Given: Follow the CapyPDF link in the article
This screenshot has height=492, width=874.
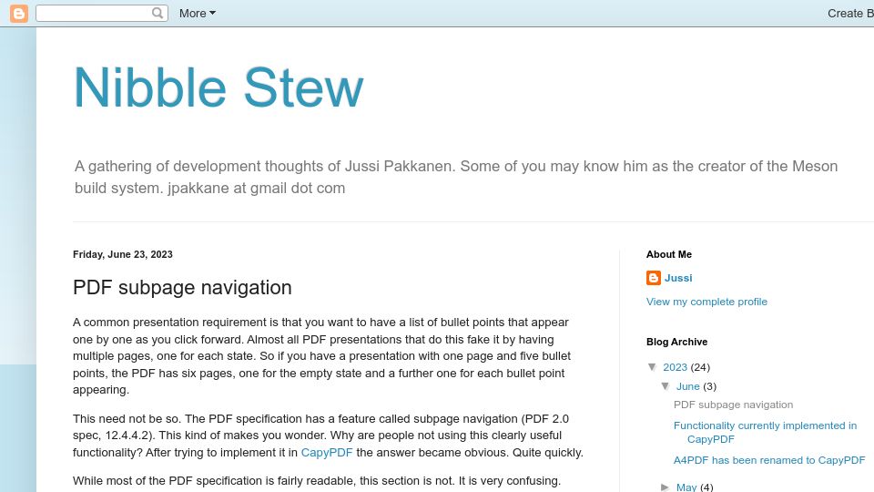Looking at the screenshot, I should tap(327, 453).
